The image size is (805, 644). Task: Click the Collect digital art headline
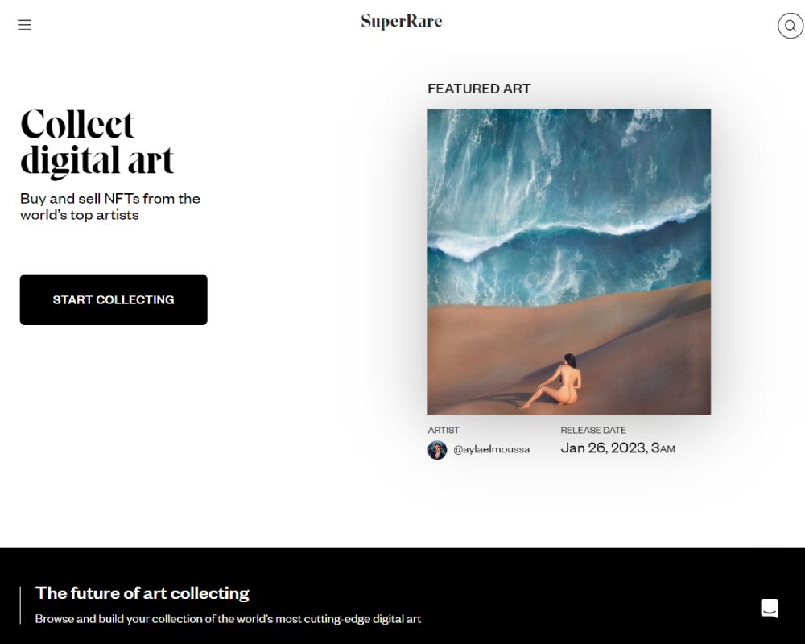pos(97,142)
